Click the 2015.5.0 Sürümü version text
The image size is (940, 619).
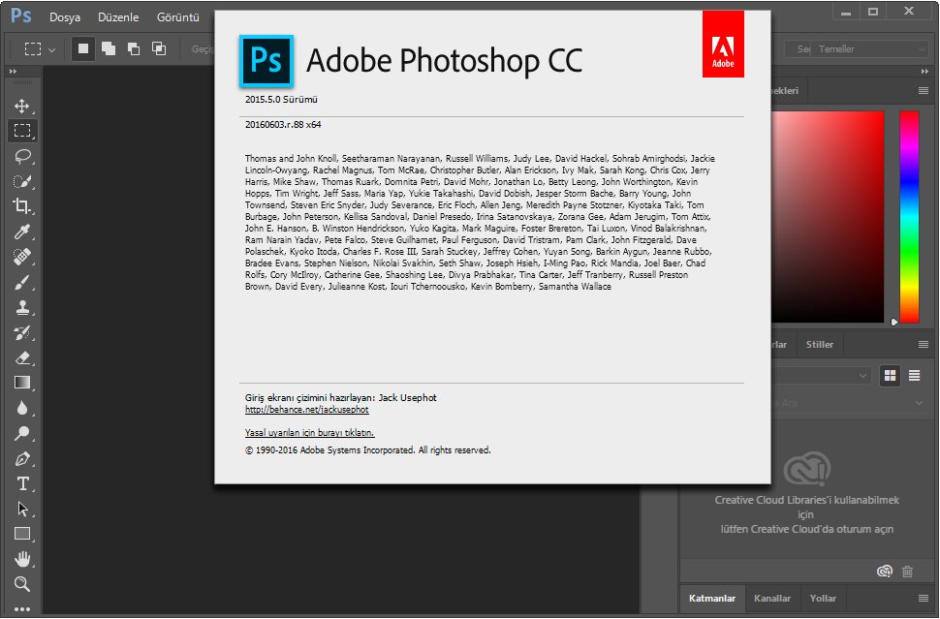[x=281, y=100]
